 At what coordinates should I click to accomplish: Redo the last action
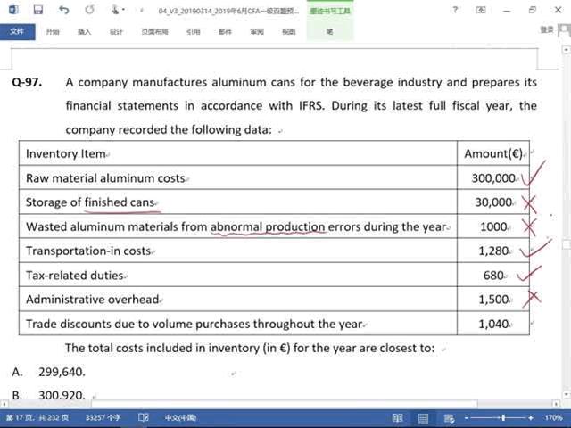pos(89,10)
